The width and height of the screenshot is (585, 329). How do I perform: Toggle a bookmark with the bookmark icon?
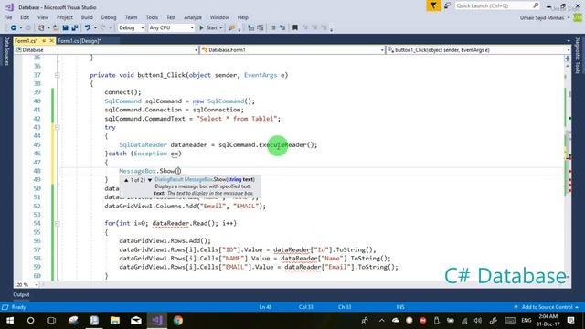pyautogui.click(x=295, y=27)
